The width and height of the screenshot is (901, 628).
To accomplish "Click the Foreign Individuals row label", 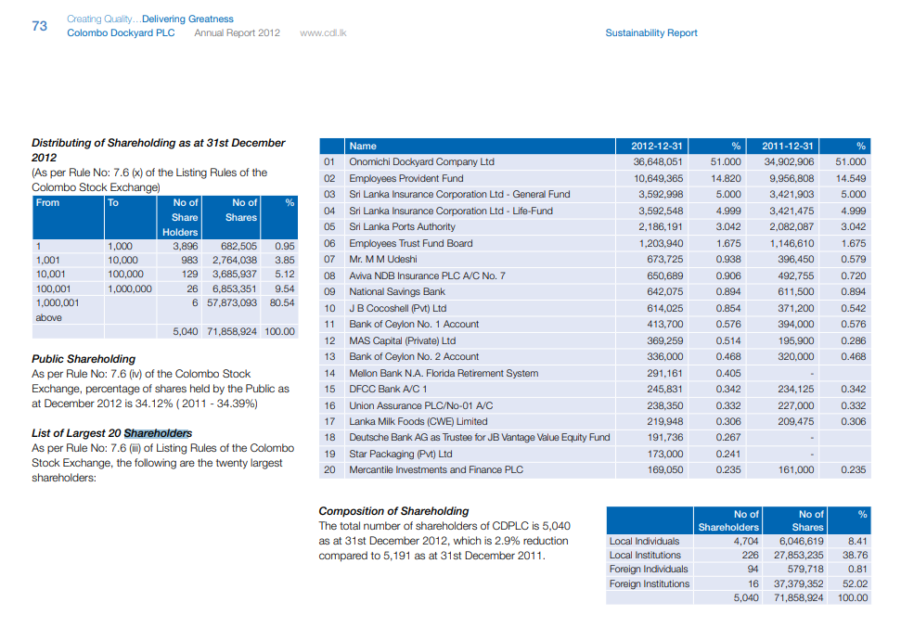I will pos(649,569).
